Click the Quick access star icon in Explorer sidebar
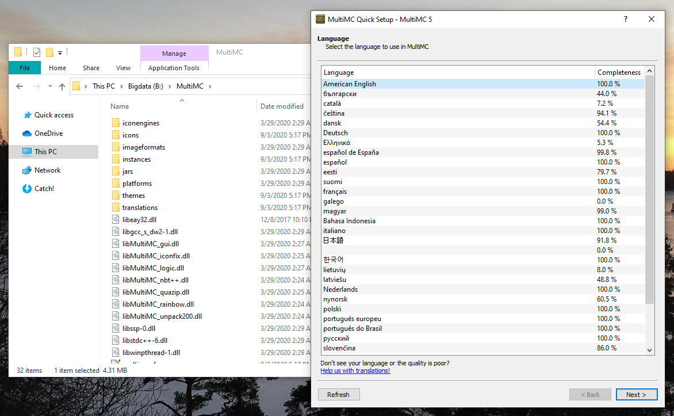The width and height of the screenshot is (674, 416). tap(27, 115)
